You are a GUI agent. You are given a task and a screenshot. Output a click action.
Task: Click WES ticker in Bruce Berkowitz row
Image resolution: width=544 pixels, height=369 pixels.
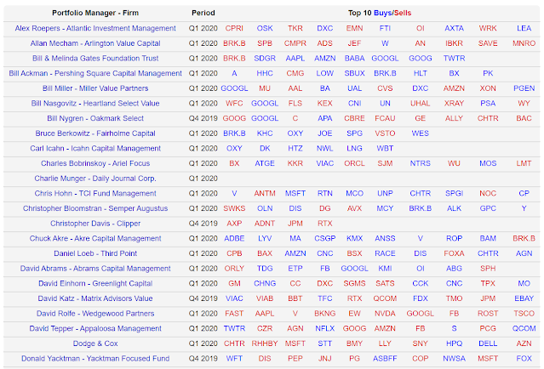click(x=421, y=133)
